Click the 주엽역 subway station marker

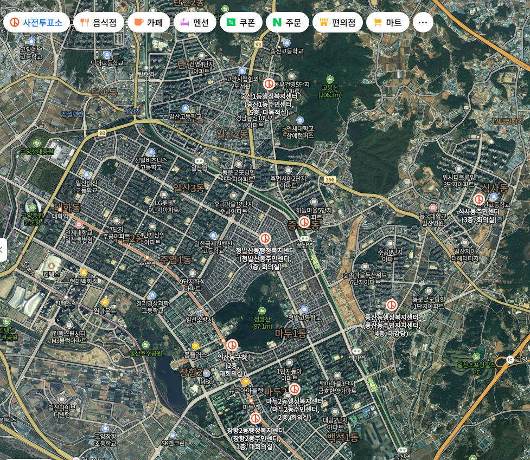147,257
